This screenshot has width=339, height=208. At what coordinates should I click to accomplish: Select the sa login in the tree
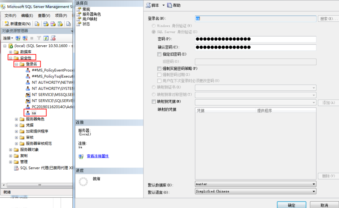(x=34, y=113)
